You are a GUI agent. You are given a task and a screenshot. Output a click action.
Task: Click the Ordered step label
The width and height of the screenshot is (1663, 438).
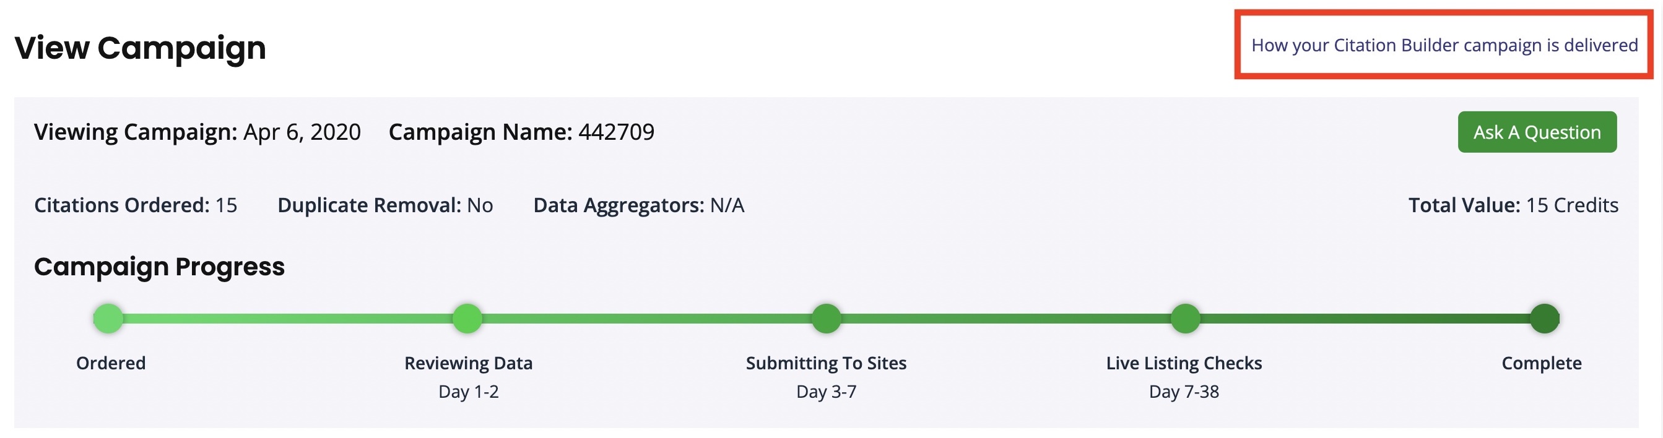(111, 363)
